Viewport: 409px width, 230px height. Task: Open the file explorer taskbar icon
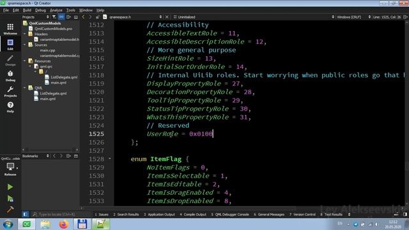click(45, 224)
